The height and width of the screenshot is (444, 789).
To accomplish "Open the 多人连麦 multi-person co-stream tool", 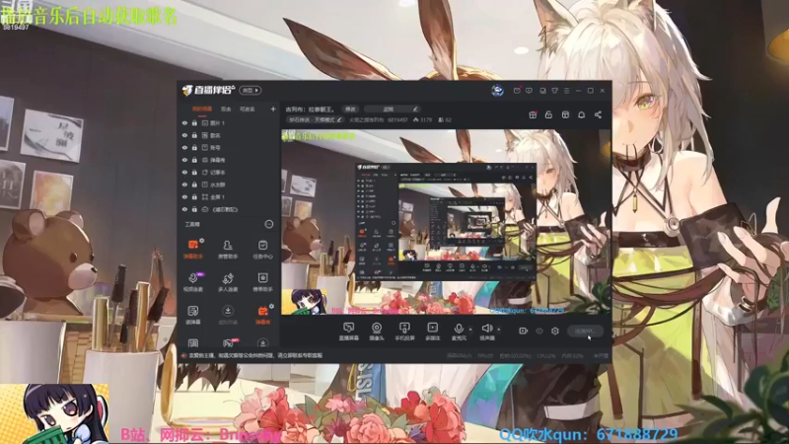I will click(x=228, y=282).
